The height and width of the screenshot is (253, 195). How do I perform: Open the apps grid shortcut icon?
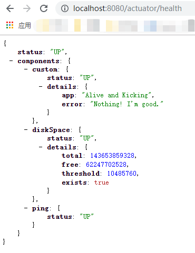coord(9,25)
